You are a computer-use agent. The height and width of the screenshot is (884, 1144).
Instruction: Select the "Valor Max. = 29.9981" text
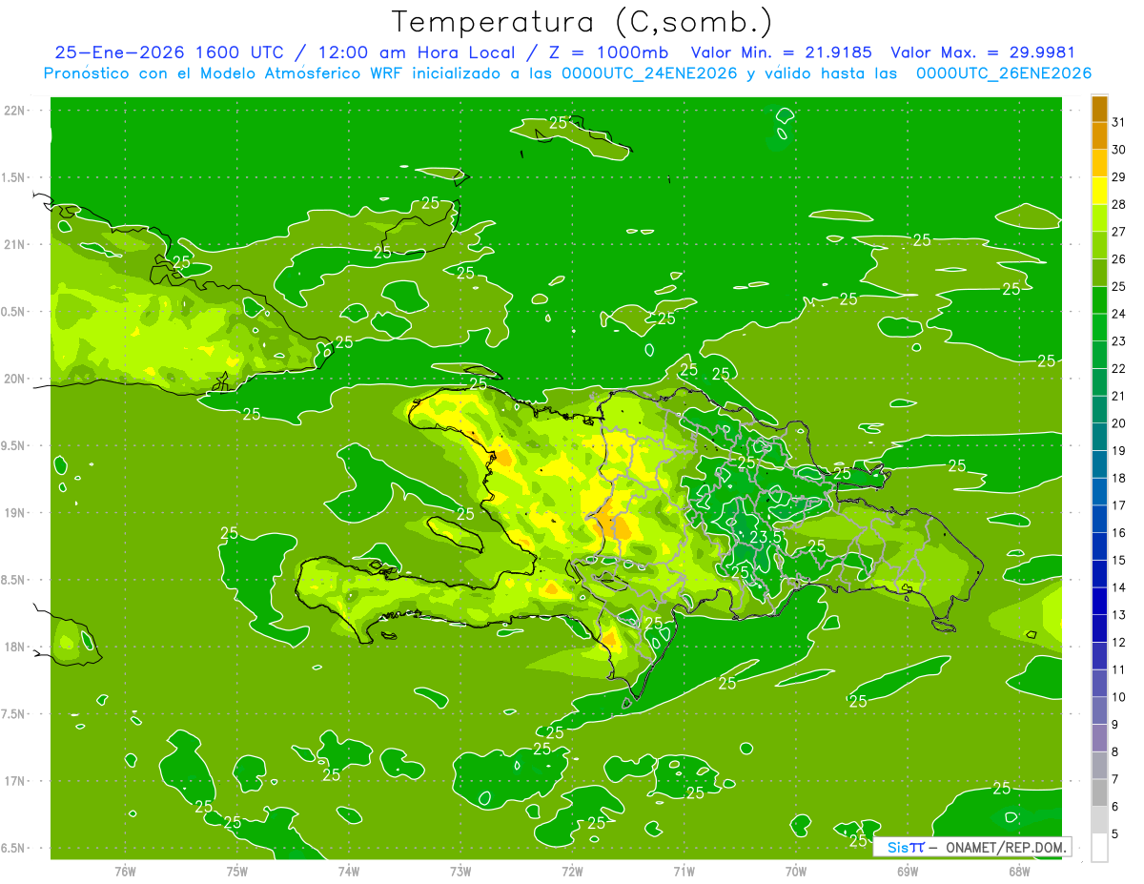pos(982,52)
